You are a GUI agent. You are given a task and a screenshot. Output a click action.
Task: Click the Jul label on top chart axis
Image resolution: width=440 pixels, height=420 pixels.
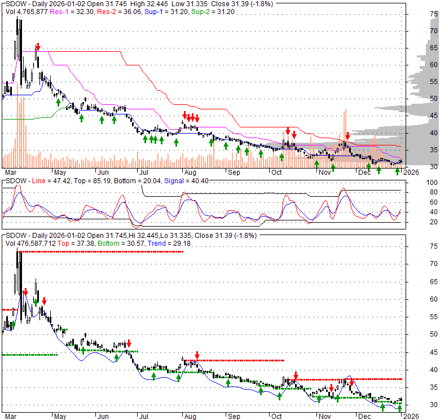[143, 172]
